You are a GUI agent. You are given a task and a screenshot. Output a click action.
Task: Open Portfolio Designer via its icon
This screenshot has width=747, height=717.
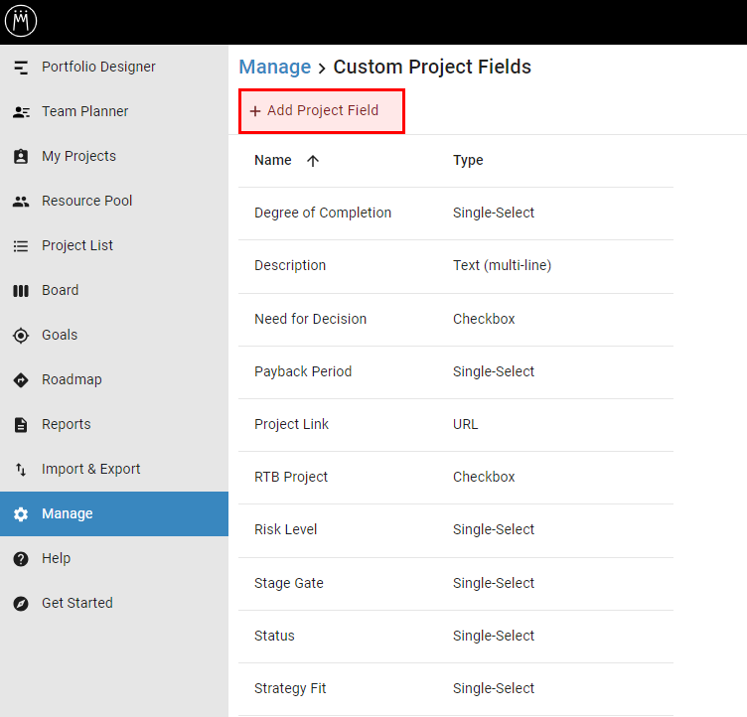pos(21,68)
